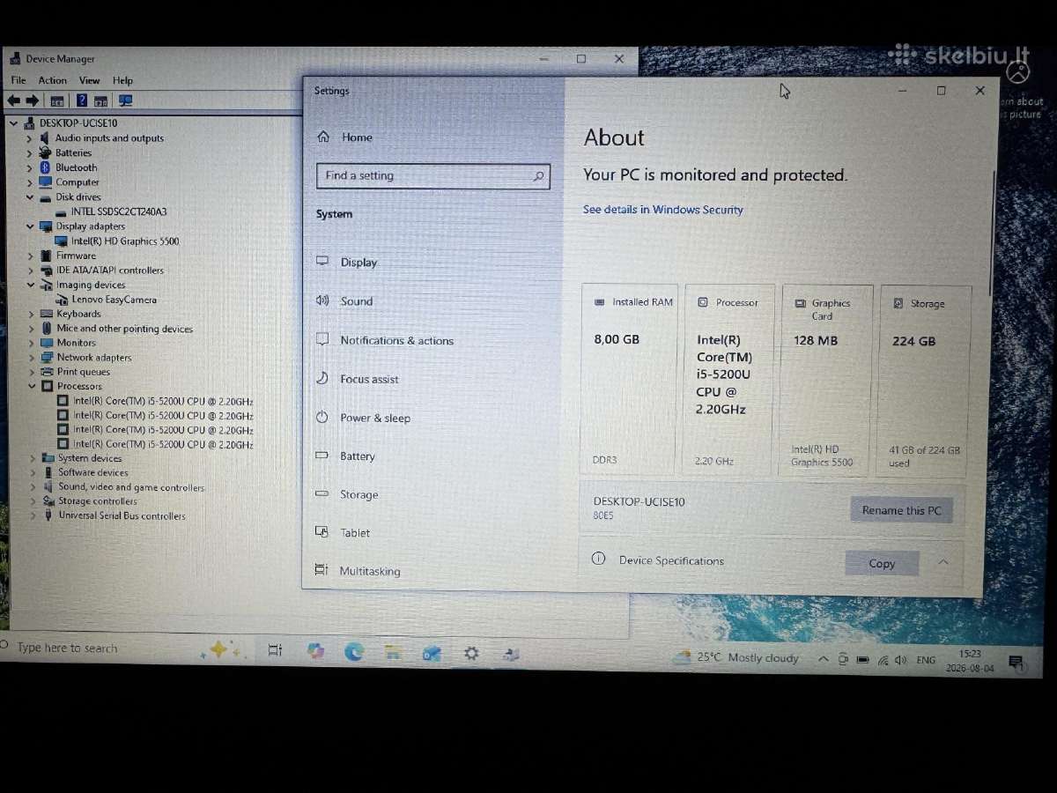Expand the Network adapters category

[32, 358]
